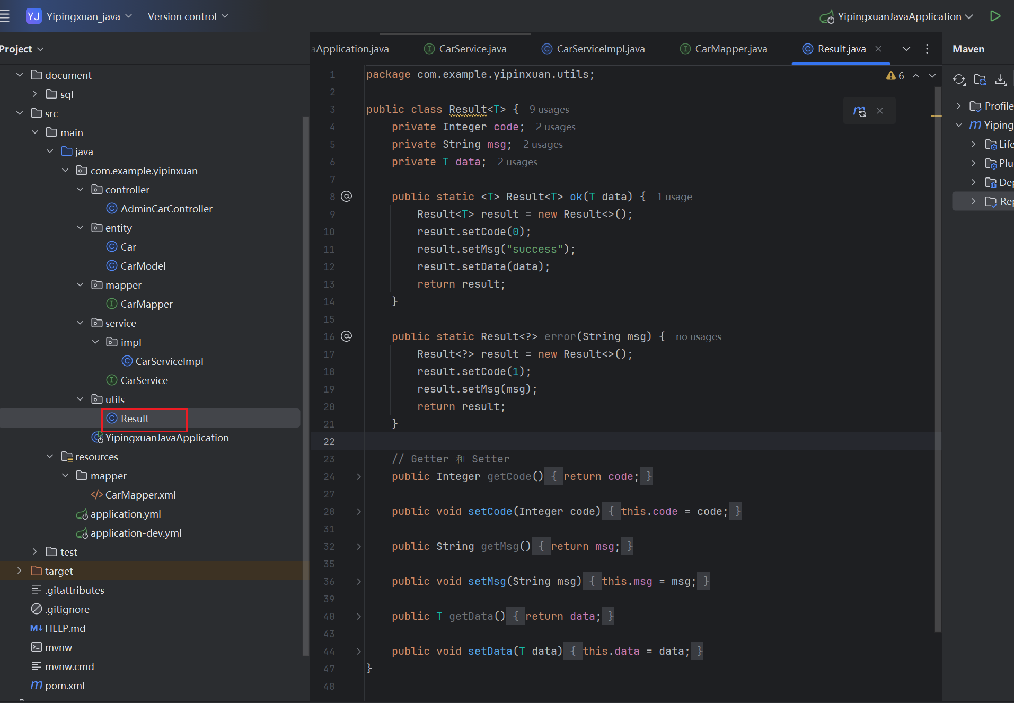This screenshot has height=703, width=1014.
Task: Unfold the setMsg method at line 36
Action: (x=359, y=582)
